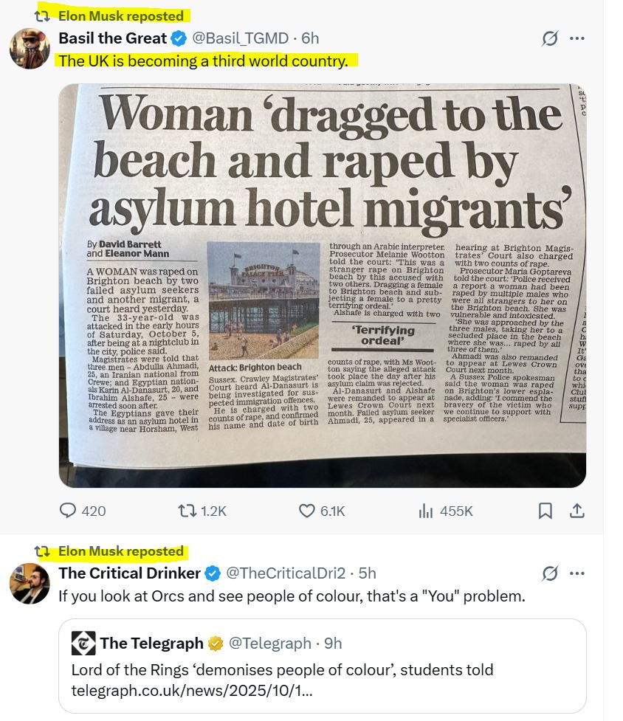Click The Telegraph logo in quoted post

[x=83, y=644]
